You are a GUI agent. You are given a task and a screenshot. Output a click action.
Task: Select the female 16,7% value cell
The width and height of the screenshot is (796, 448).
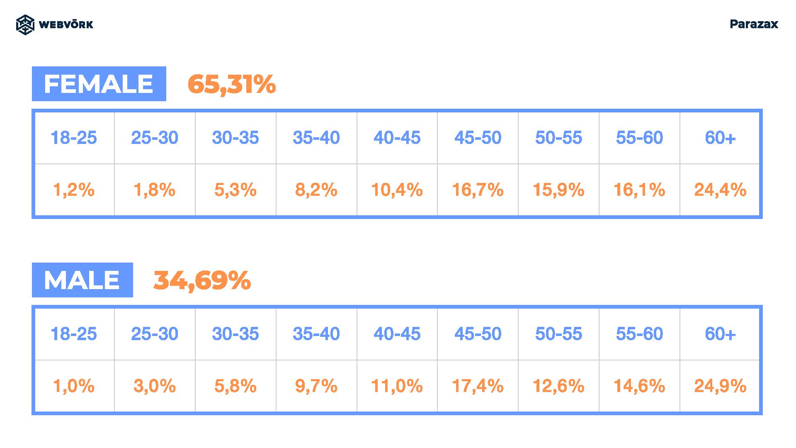478,190
